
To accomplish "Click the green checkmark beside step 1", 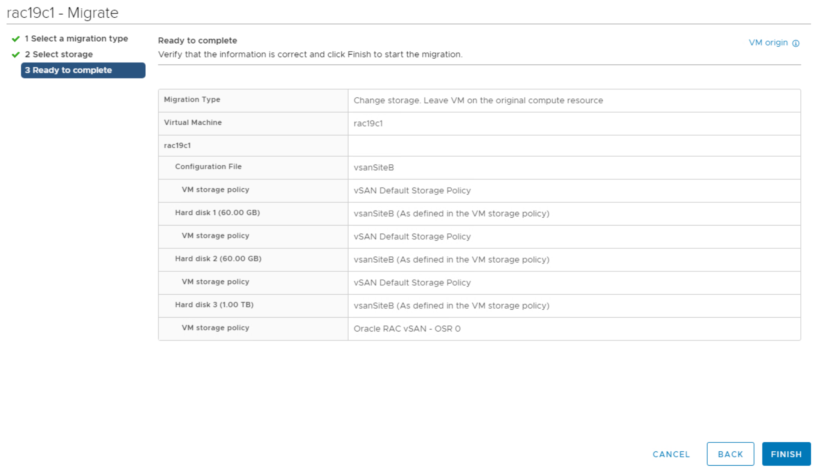I will coord(16,39).
